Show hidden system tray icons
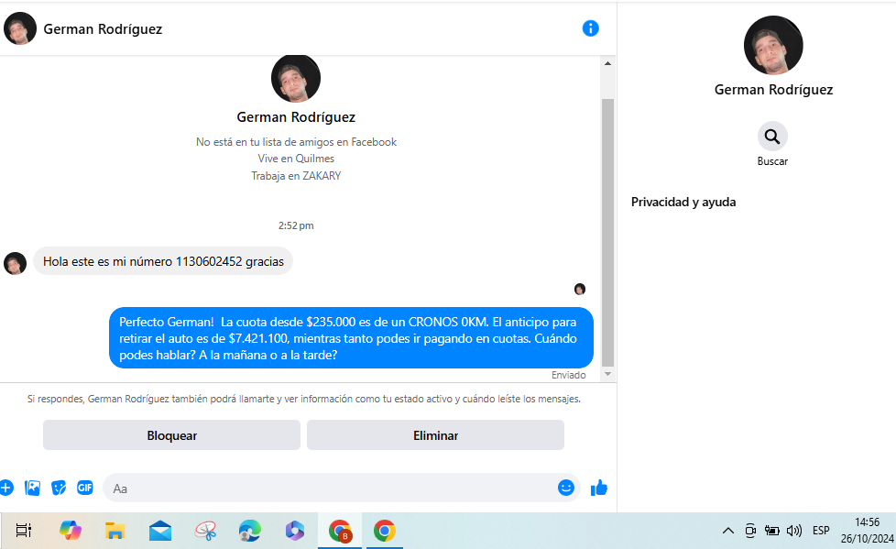Viewport: 896px width, 549px height. [728, 531]
